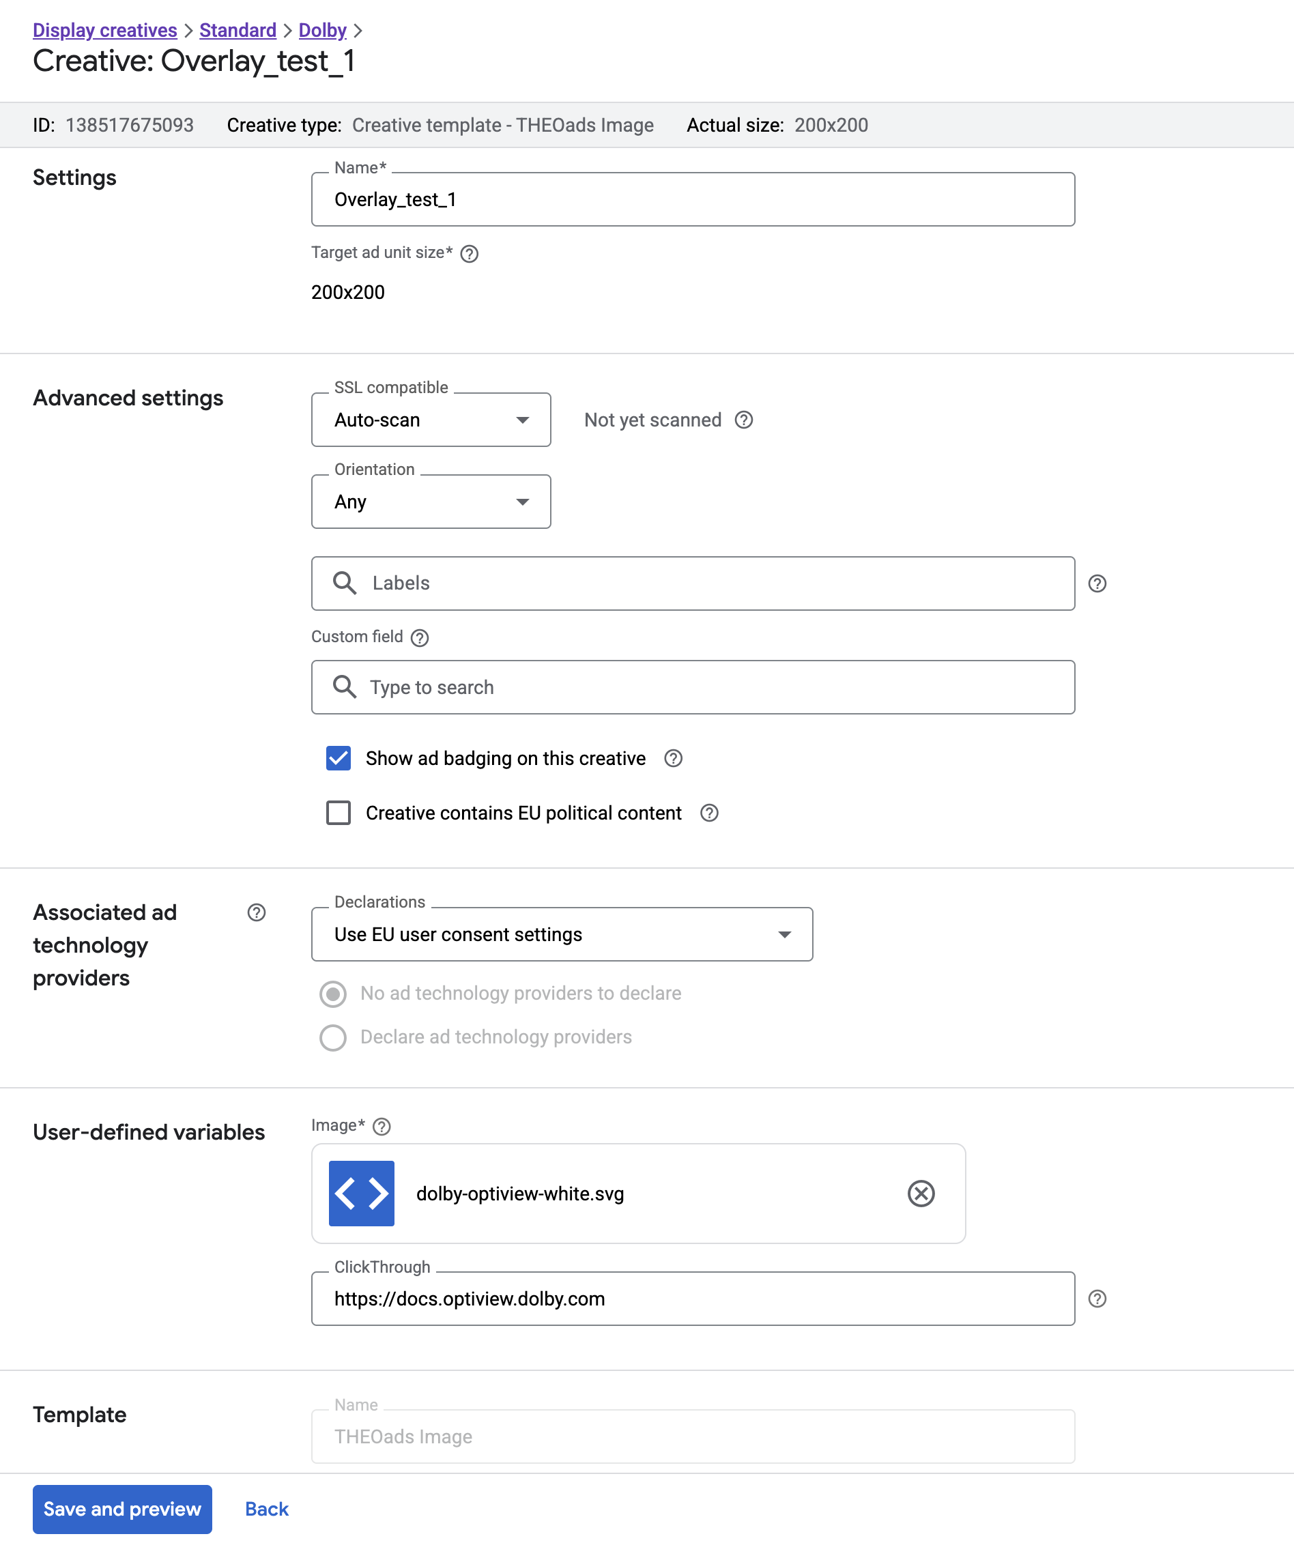Select the Declare ad technology providers radio button
1294x1545 pixels.
333,1037
